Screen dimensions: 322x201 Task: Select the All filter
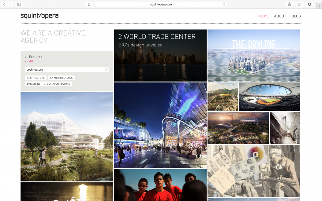point(31,61)
